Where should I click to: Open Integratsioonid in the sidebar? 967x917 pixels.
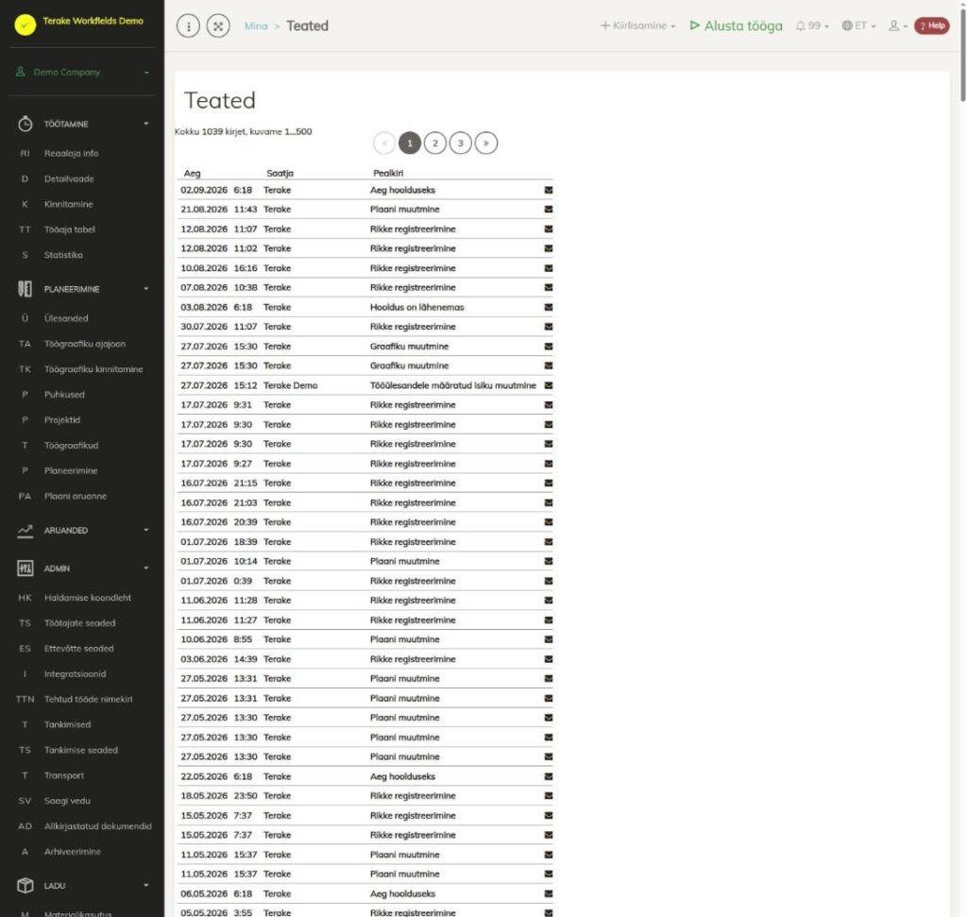click(x=75, y=674)
